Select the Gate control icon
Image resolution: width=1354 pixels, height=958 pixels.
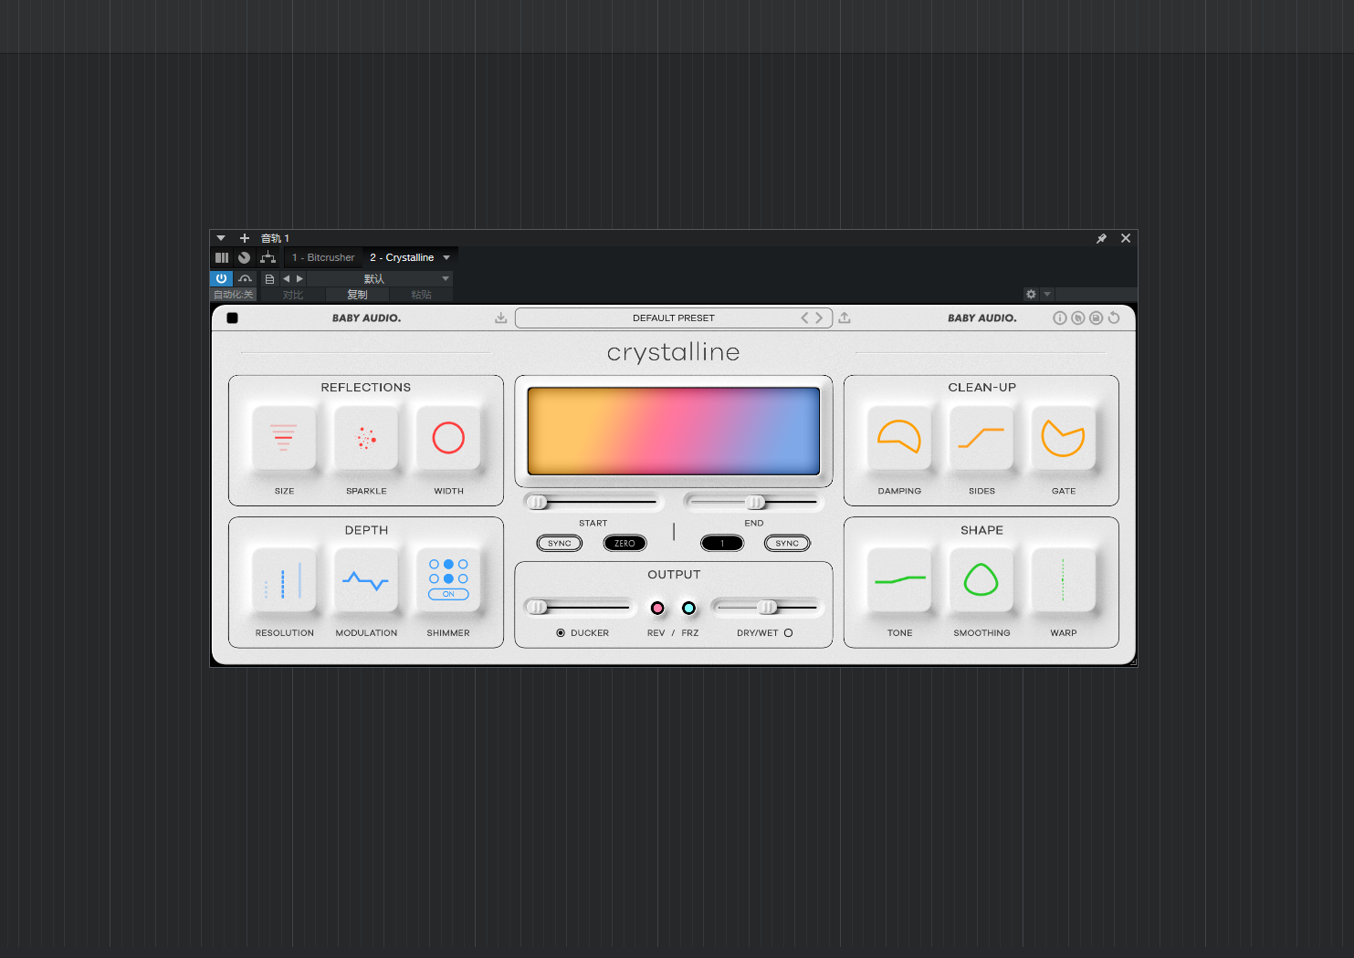1063,439
